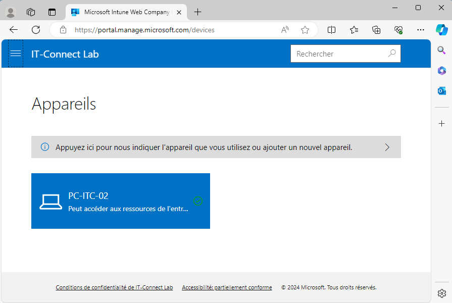The height and width of the screenshot is (303, 452).
Task: Expand the add-device banner chevron
Action: pyautogui.click(x=387, y=147)
